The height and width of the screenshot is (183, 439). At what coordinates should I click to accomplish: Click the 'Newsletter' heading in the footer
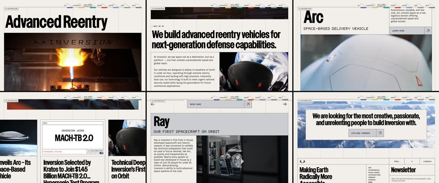point(404,170)
